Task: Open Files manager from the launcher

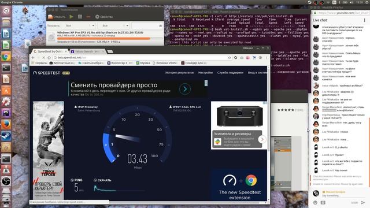Action: tap(6, 23)
